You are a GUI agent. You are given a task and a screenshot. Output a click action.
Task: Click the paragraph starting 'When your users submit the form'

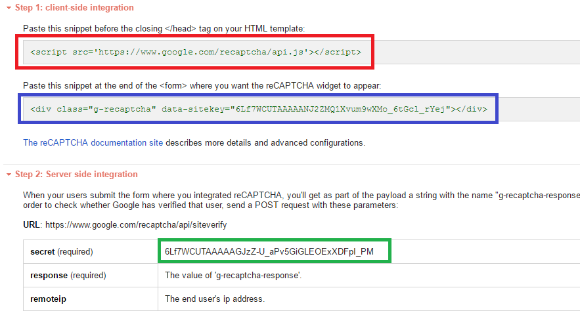(301, 200)
